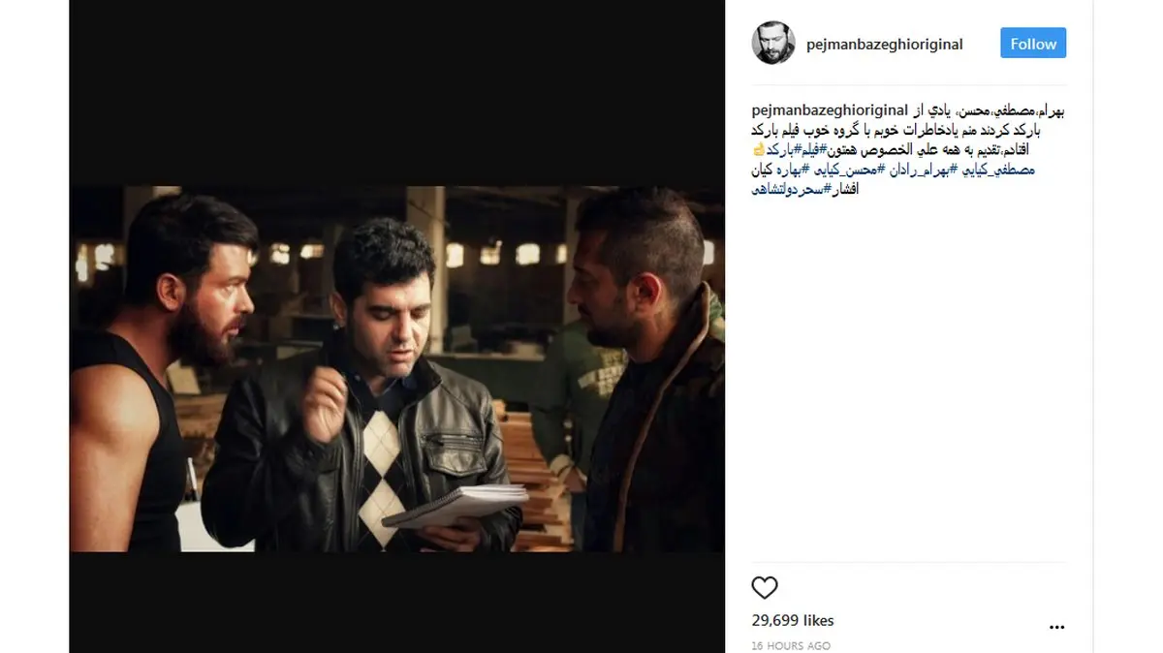
Task: Click the Persian caption text on its second line
Action: pos(909,130)
